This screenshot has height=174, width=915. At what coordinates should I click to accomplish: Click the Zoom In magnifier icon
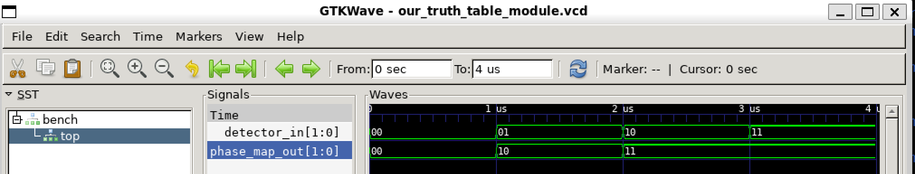coord(137,69)
